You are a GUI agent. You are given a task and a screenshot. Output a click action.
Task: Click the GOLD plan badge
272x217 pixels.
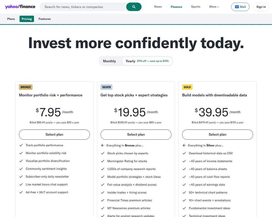[187, 87]
